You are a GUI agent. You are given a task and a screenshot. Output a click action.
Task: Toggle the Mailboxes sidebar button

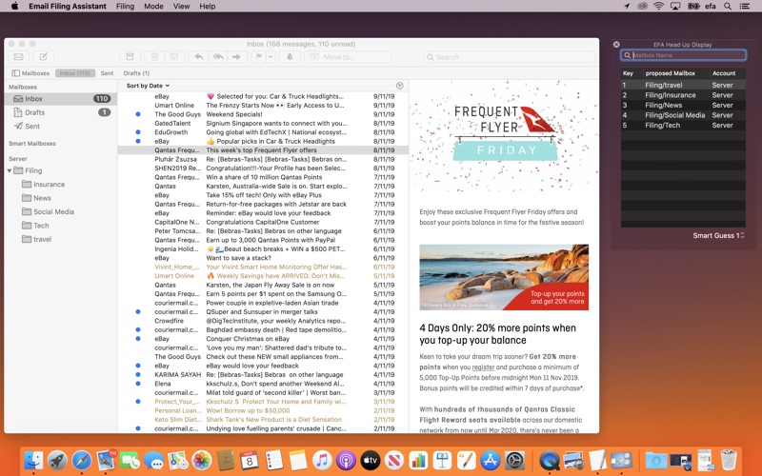coord(30,73)
